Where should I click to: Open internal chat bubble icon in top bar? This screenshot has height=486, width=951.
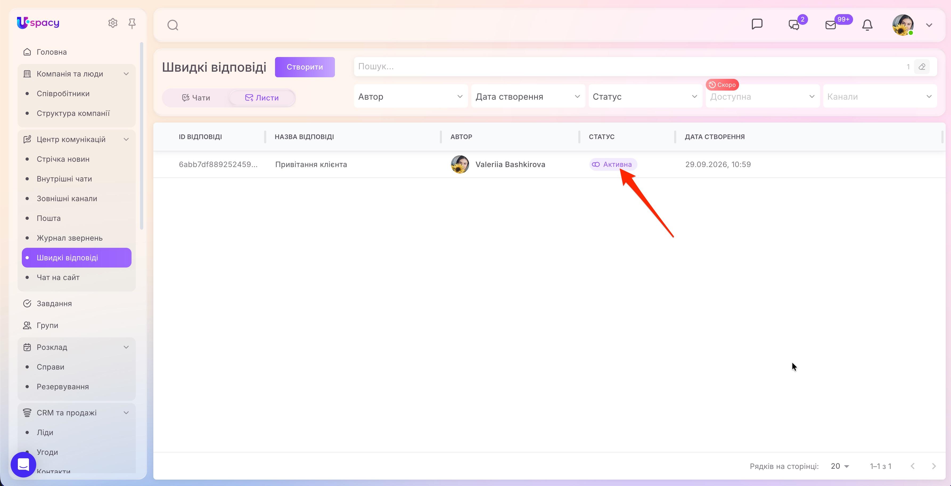757,25
